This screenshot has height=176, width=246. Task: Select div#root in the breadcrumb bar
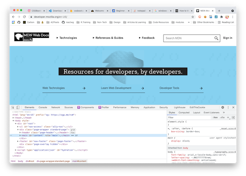point(30,161)
